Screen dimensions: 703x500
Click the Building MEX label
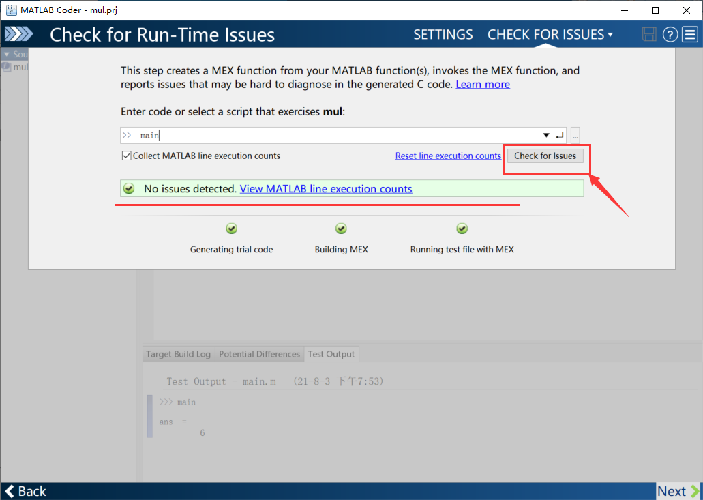[341, 250]
